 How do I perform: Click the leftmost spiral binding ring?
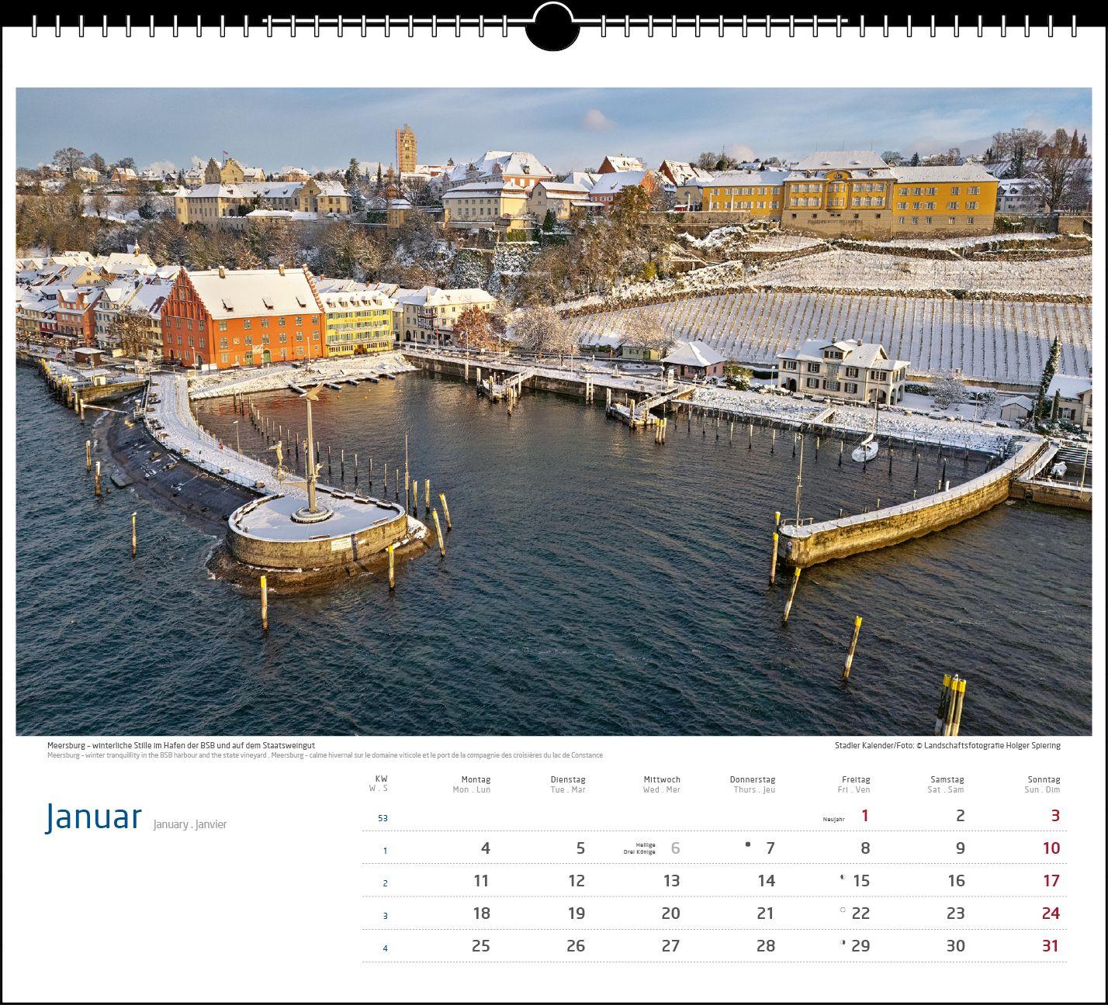33,26
